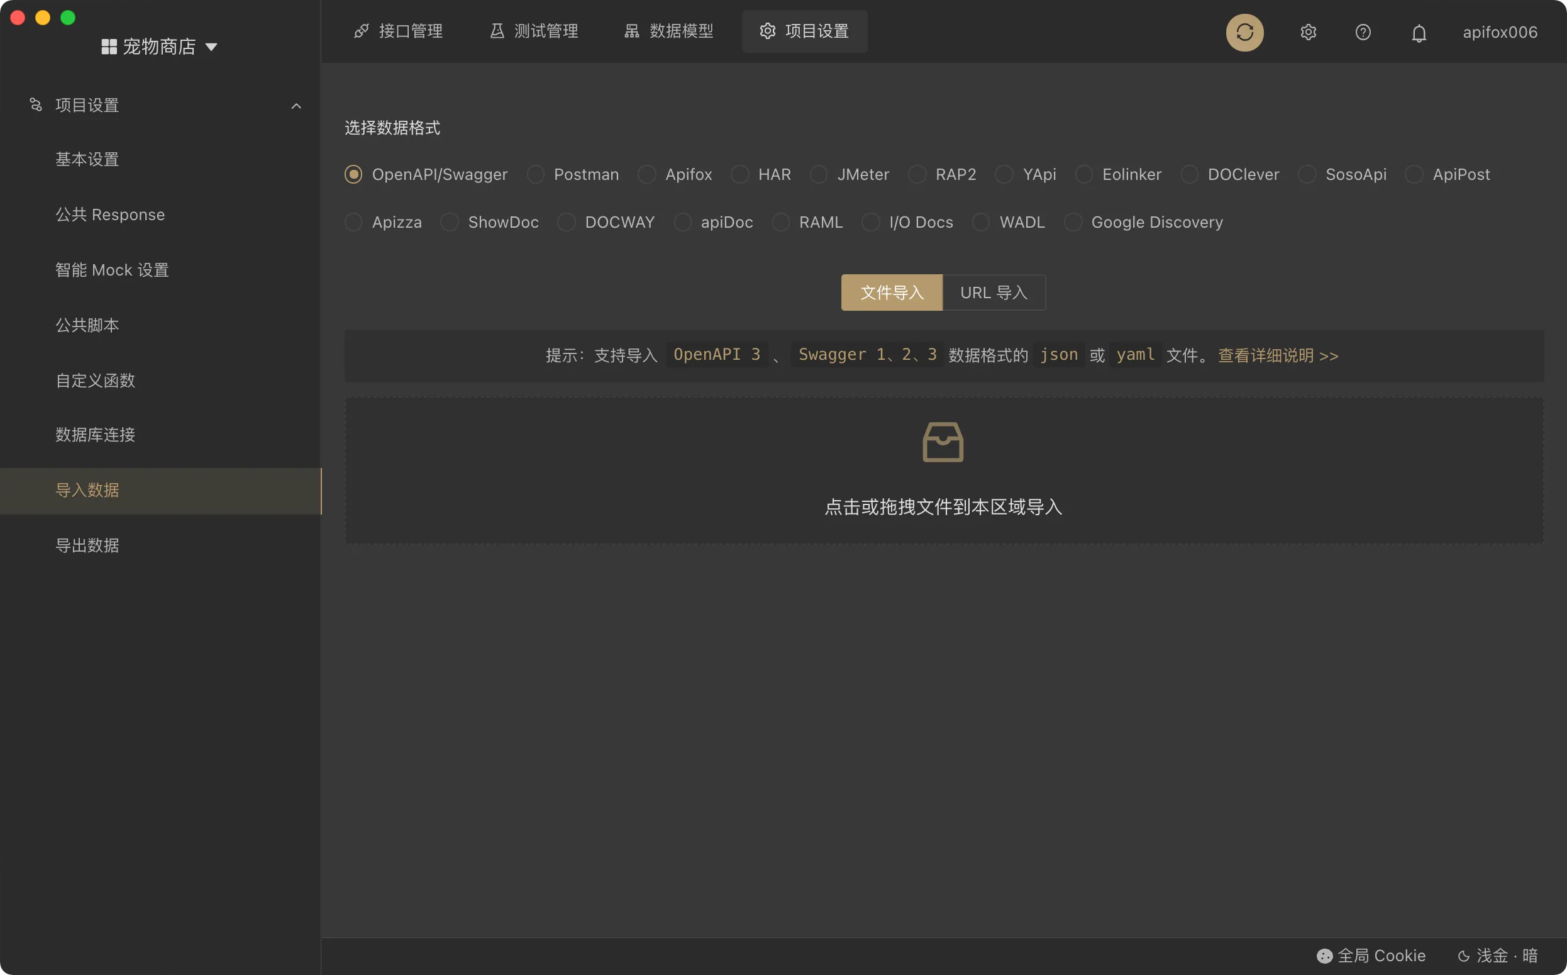1567x975 pixels.
Task: Click the help question mark icon
Action: coord(1363,31)
